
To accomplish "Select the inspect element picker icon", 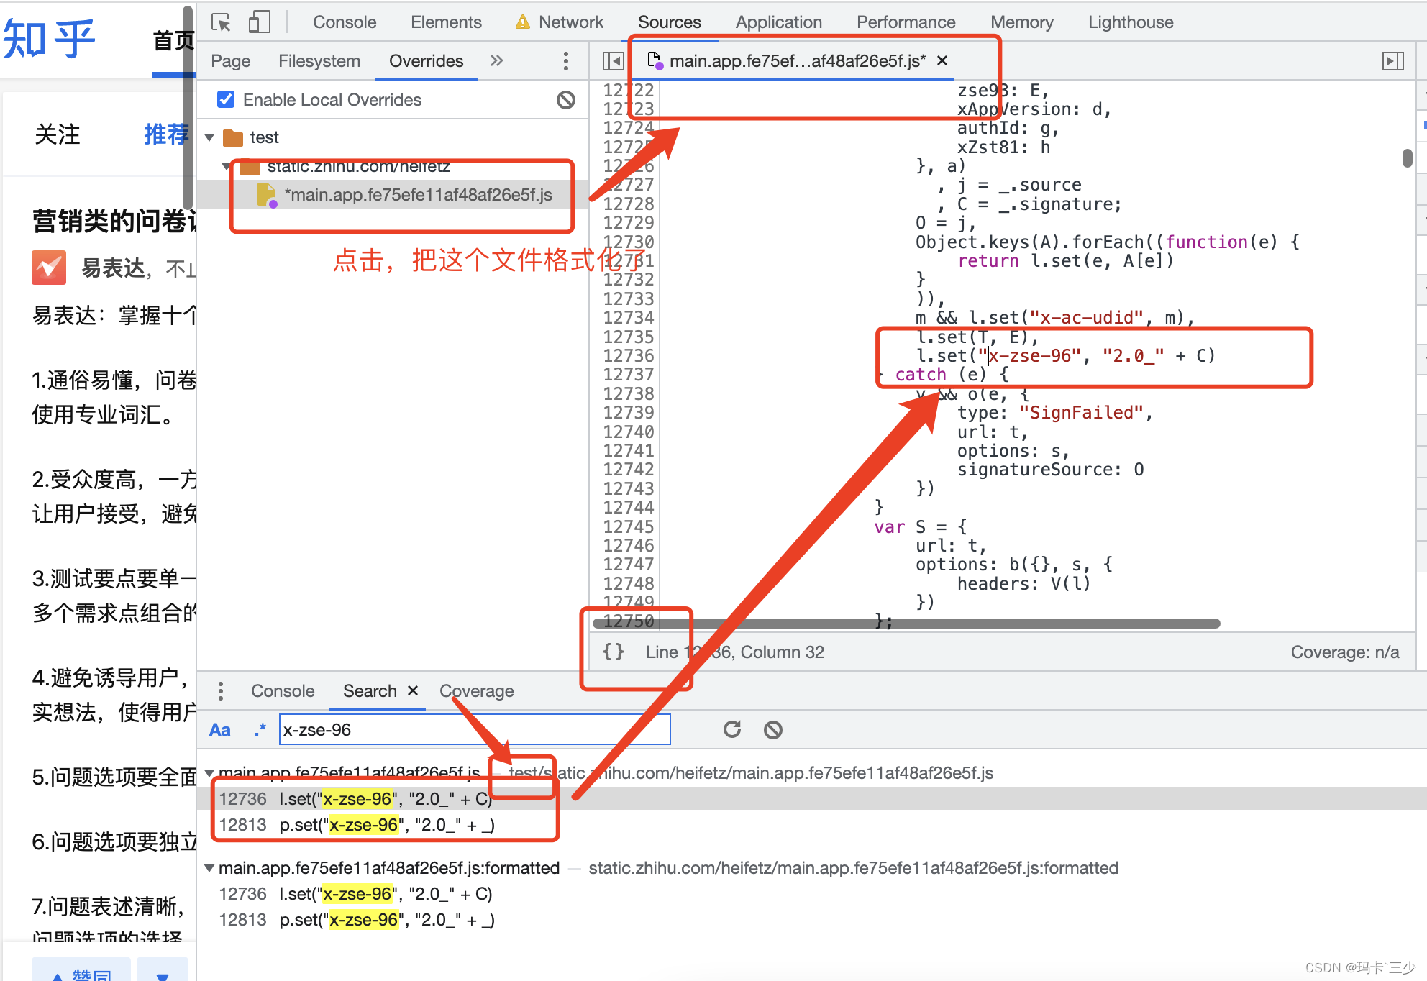I will (222, 22).
